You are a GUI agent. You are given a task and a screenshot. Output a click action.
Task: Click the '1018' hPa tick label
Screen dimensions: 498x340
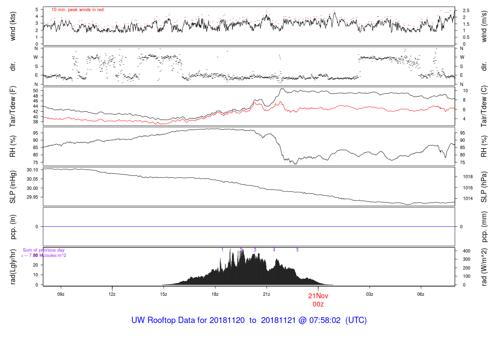tap(468, 177)
